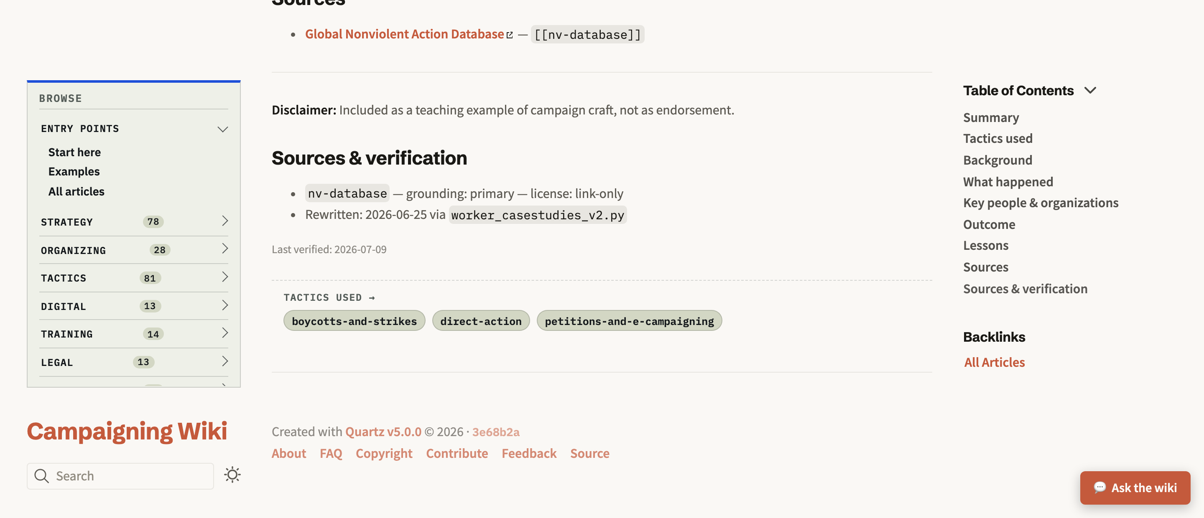Jump to Tactics used in contents
This screenshot has height=518, width=1204.
tap(997, 138)
